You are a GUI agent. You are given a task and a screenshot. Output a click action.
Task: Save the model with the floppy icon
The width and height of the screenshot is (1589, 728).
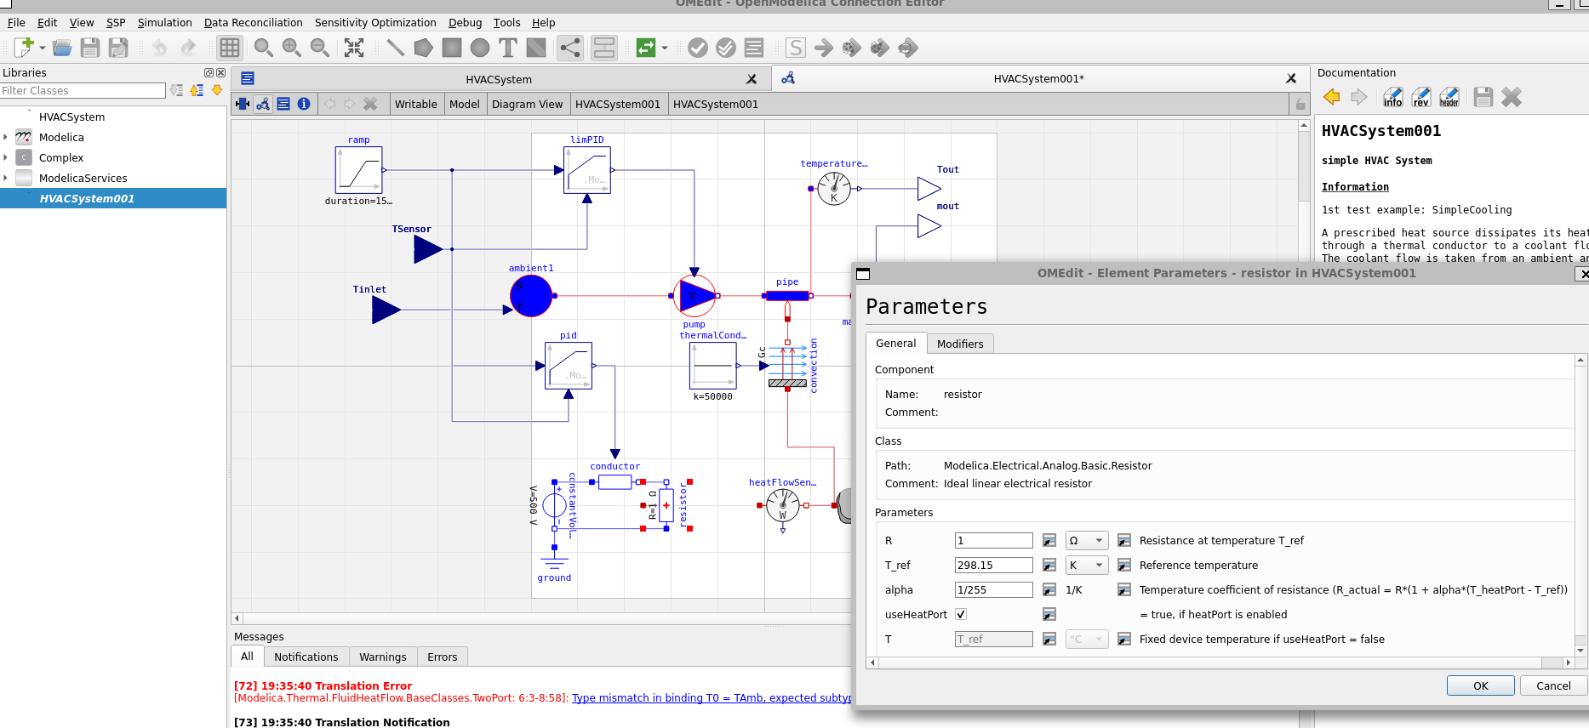(90, 48)
